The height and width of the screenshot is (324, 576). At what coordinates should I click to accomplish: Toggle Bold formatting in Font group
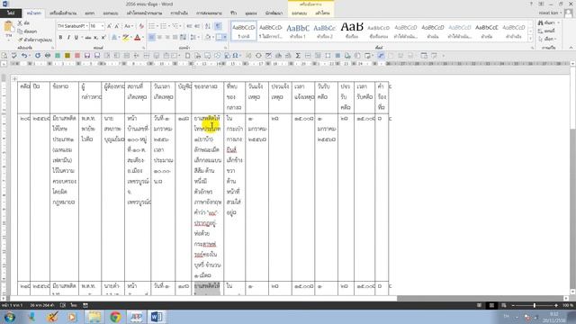[60, 38]
